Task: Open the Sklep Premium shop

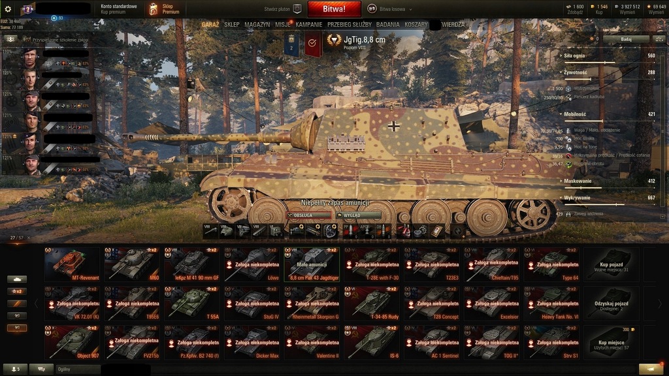Action: pyautogui.click(x=164, y=9)
